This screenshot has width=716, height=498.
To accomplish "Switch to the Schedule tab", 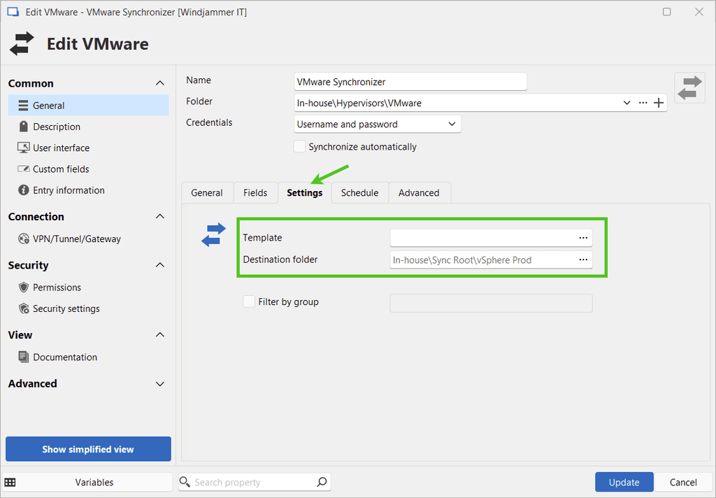I will tap(359, 193).
